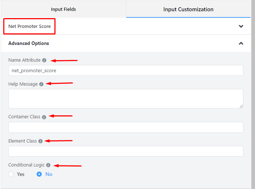
Task: Collapse Advanced Options using the up chevron
Action: (x=241, y=43)
